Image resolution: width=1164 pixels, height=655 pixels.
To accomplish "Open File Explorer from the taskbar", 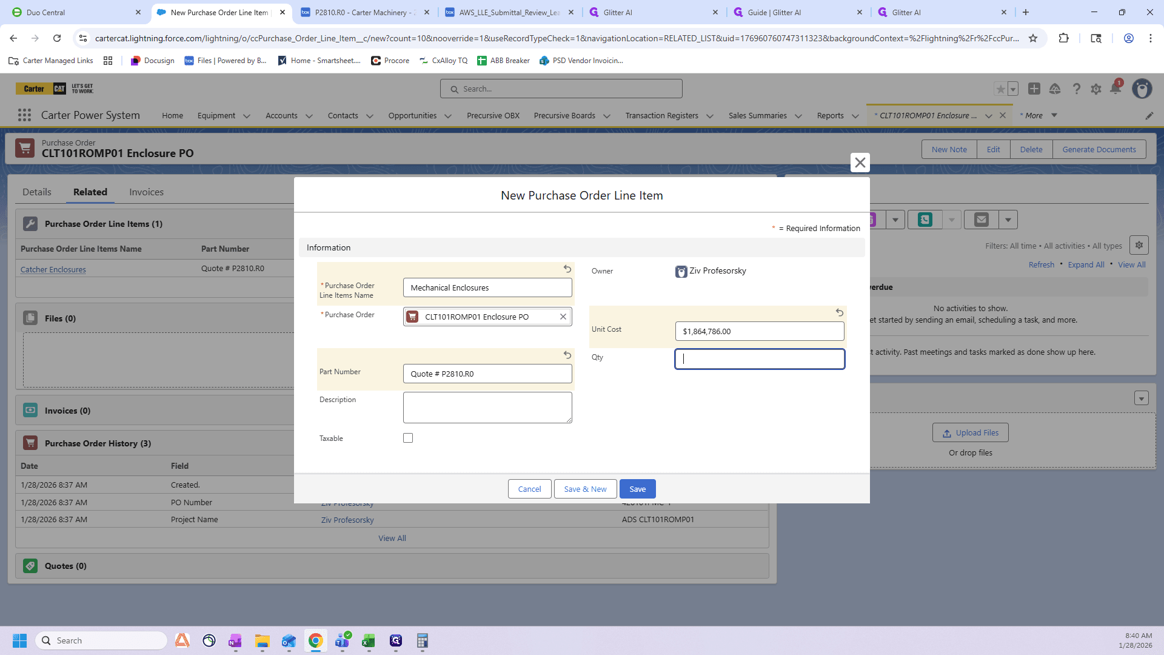I will tap(262, 640).
